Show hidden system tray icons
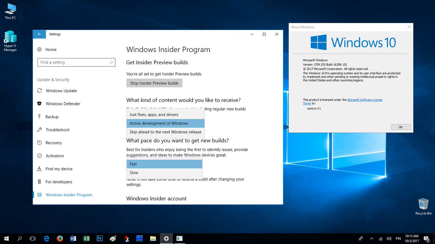Screen dimensions: 435x244 372,239
